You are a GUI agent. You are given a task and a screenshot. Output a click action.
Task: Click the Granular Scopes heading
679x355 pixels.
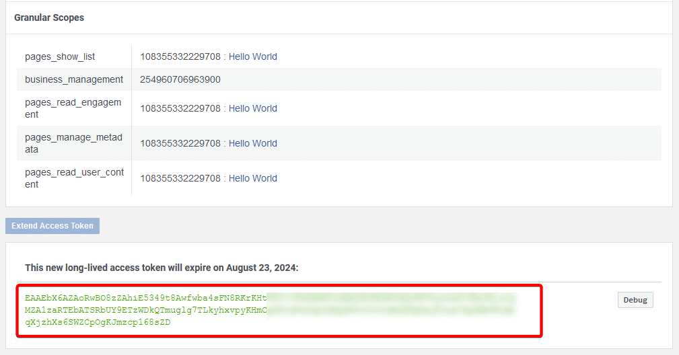click(x=49, y=17)
